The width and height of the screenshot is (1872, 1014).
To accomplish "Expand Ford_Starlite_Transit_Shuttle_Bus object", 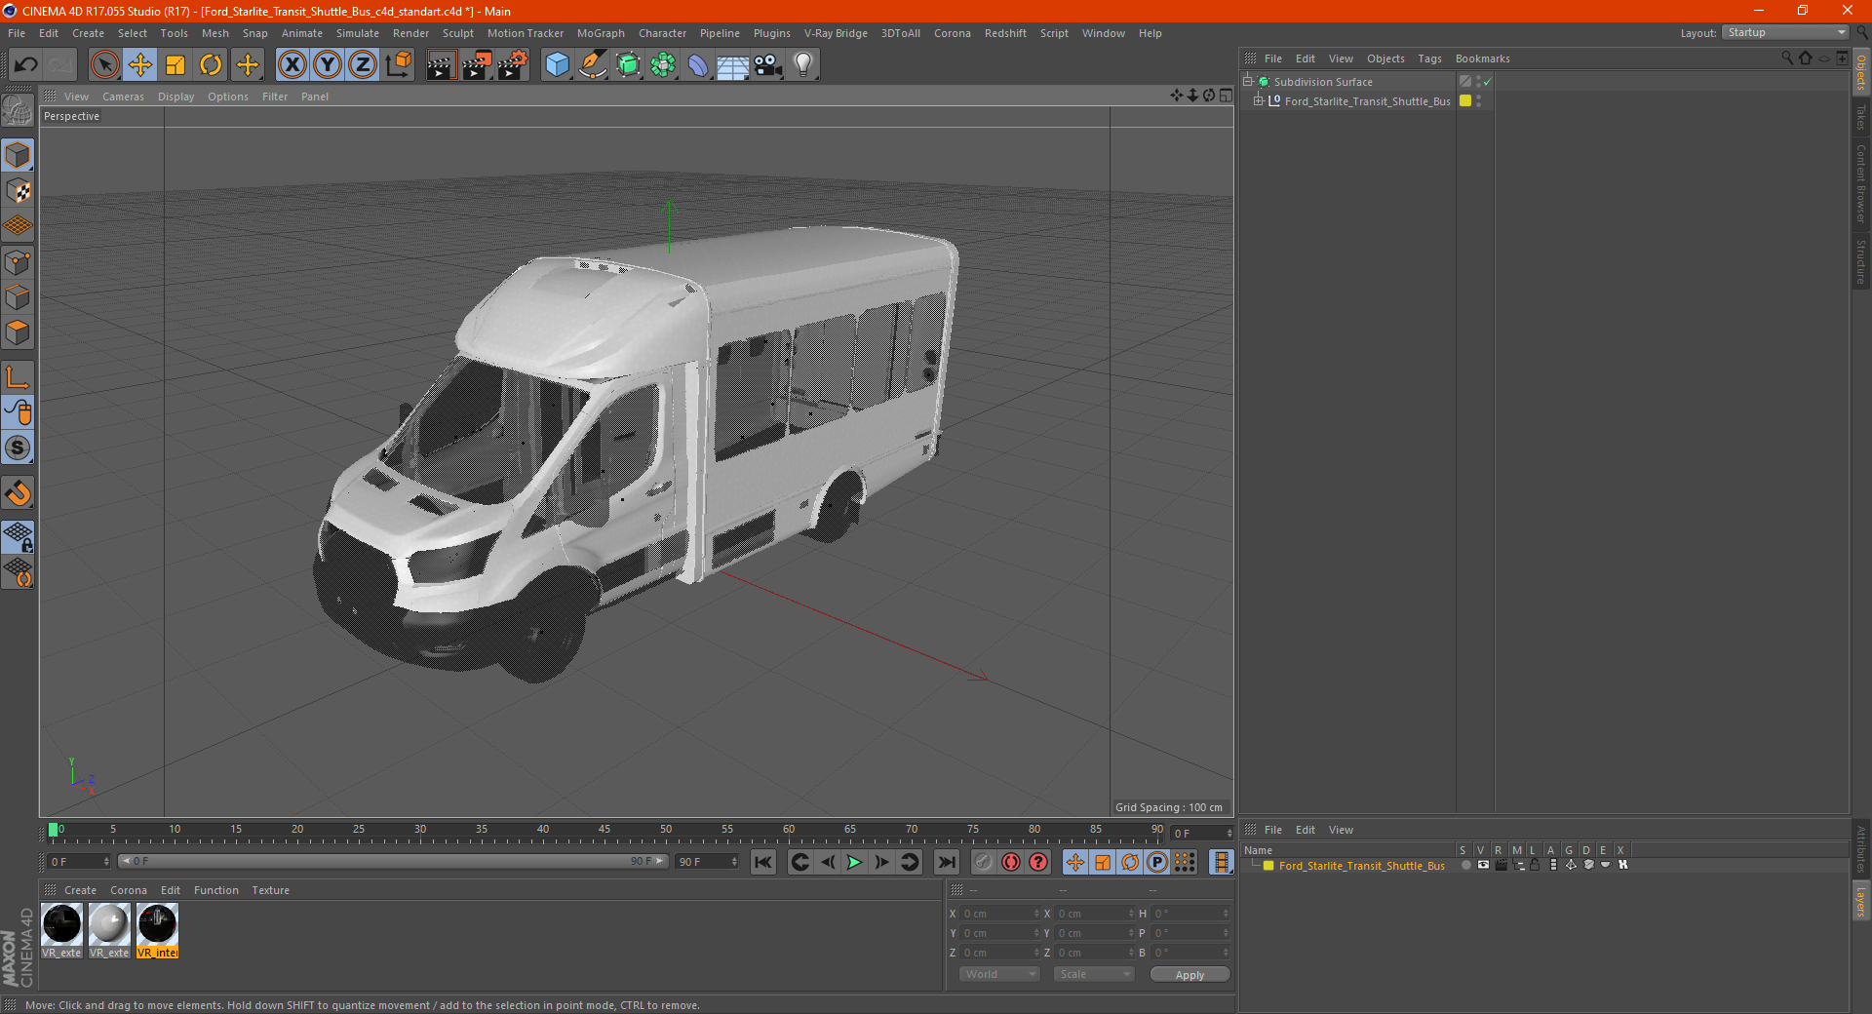I will pyautogui.click(x=1259, y=100).
